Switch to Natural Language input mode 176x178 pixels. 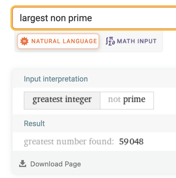coord(58,41)
